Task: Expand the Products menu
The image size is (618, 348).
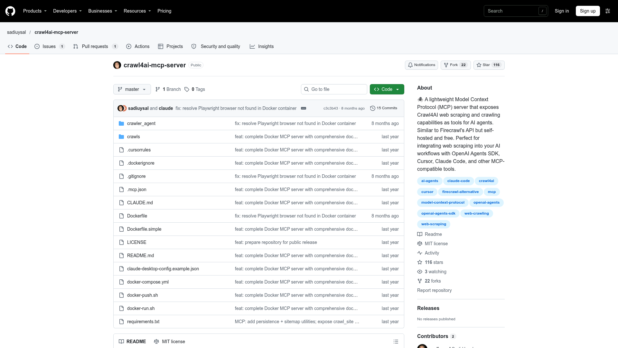Action: coord(35,11)
